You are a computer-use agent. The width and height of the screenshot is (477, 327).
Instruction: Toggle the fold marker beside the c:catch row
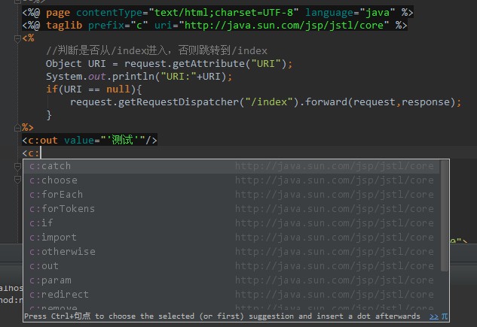click(17, 166)
